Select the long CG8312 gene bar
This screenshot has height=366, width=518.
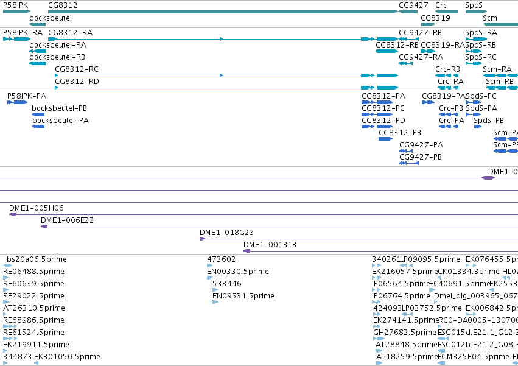[x=223, y=12]
